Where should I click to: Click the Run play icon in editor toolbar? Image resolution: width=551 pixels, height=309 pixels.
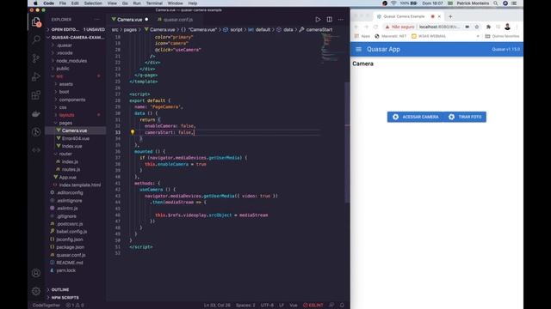(x=318, y=20)
